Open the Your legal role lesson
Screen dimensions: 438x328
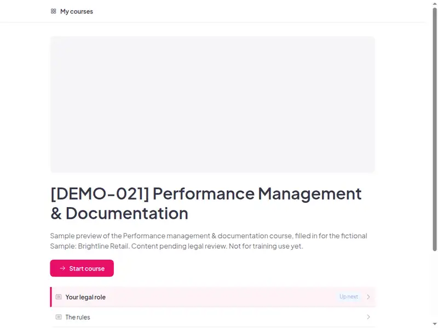[x=212, y=297]
